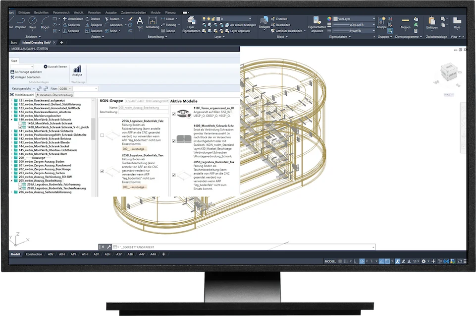
Task: Click the Abrunden fillet tool
Action: pyautogui.click(x=113, y=25)
